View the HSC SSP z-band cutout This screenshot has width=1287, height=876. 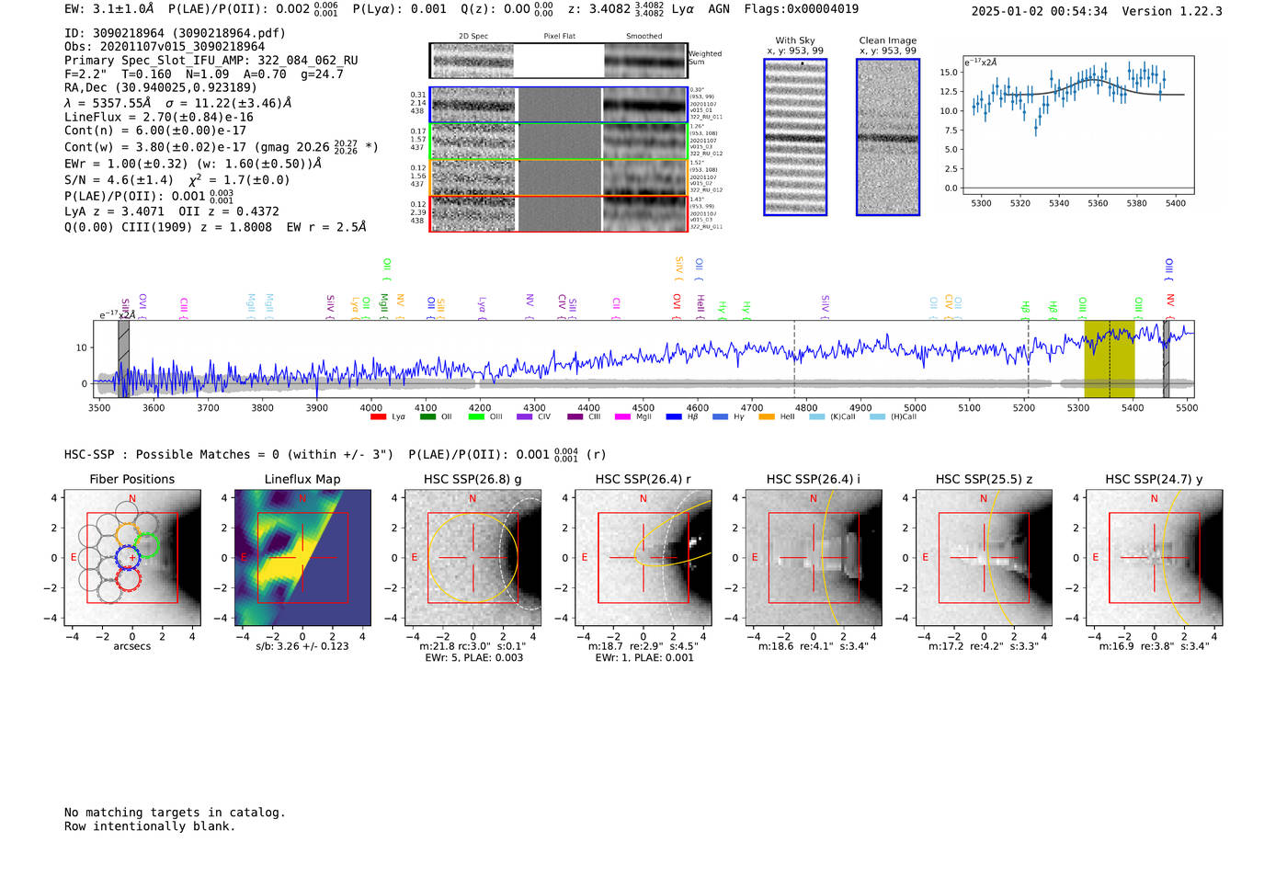(x=984, y=558)
